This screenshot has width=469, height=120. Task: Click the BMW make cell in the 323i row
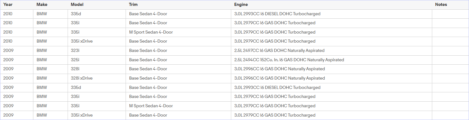click(50, 50)
